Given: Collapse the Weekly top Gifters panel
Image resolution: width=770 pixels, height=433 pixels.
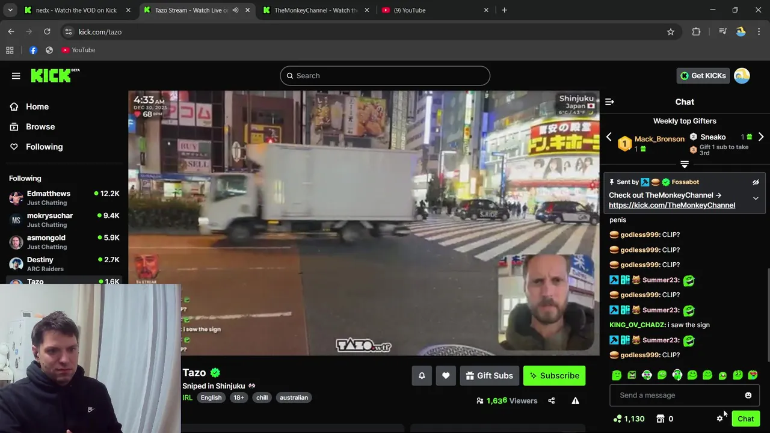Looking at the screenshot, I should tap(685, 164).
